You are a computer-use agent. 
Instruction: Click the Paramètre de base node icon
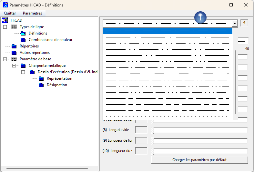tap(14, 59)
